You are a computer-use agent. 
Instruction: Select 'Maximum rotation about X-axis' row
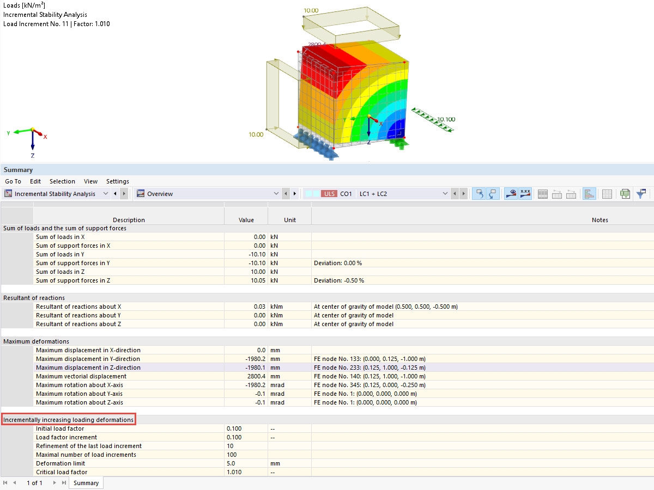pos(327,385)
